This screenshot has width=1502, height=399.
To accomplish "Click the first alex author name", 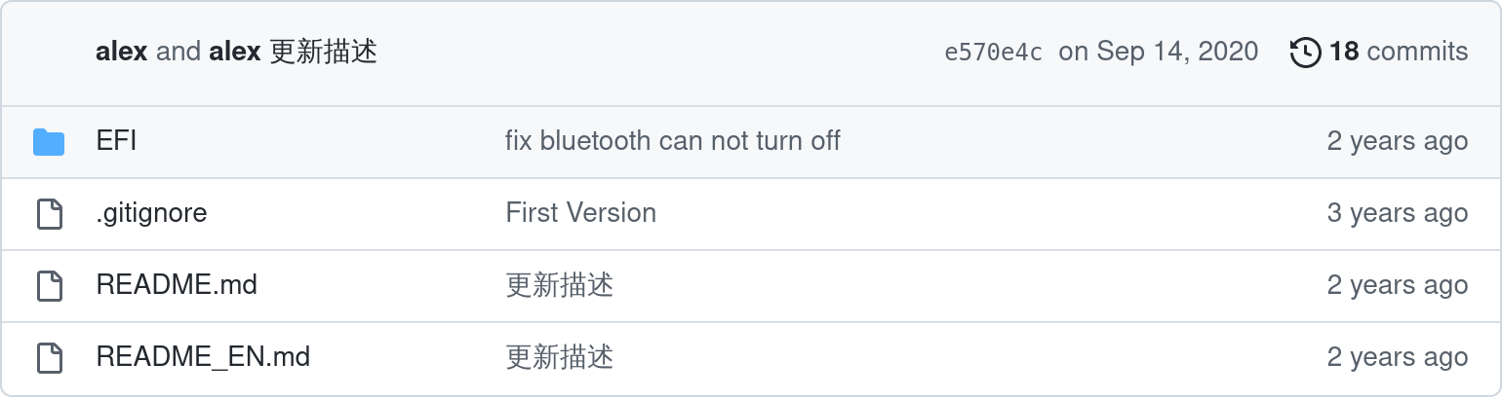I will [121, 52].
